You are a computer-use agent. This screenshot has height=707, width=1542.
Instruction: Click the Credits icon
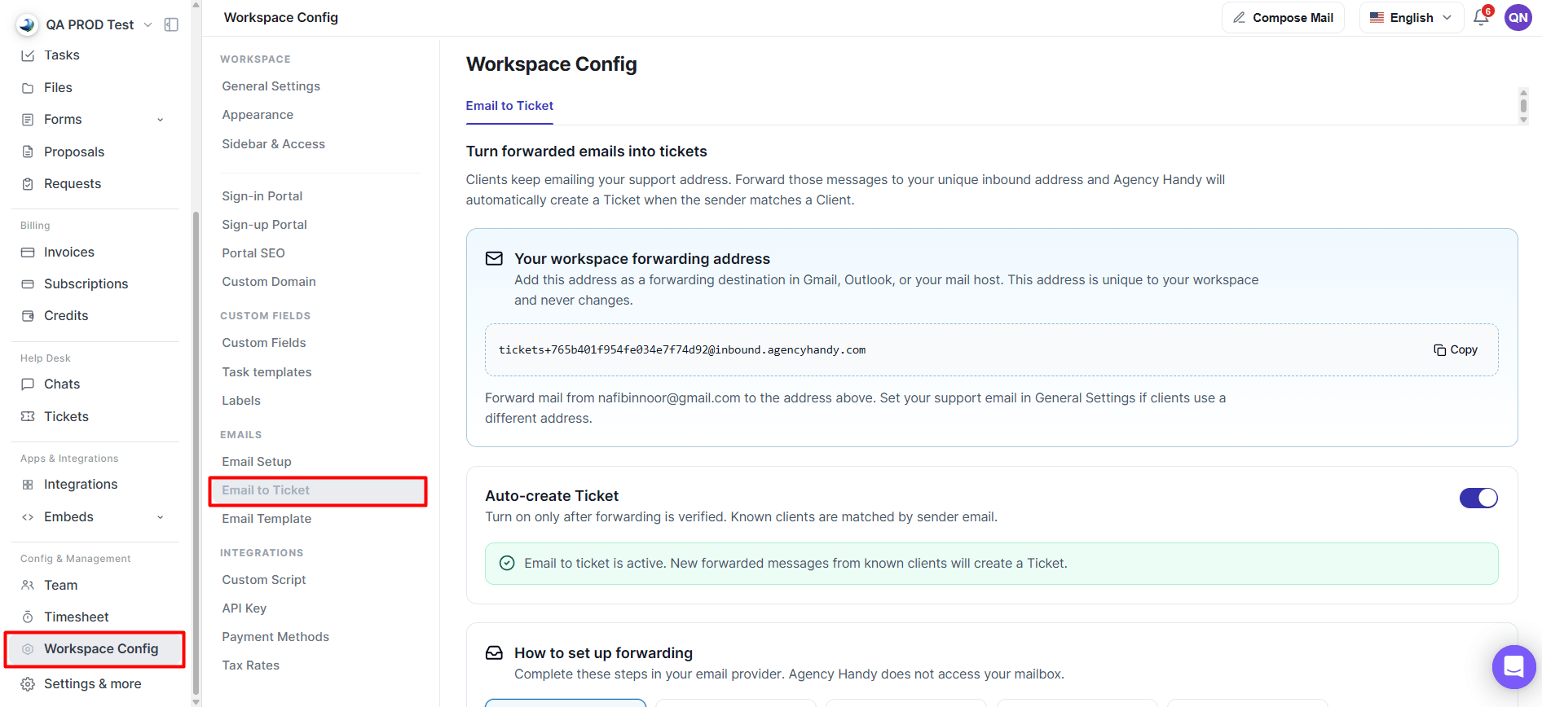[28, 316]
